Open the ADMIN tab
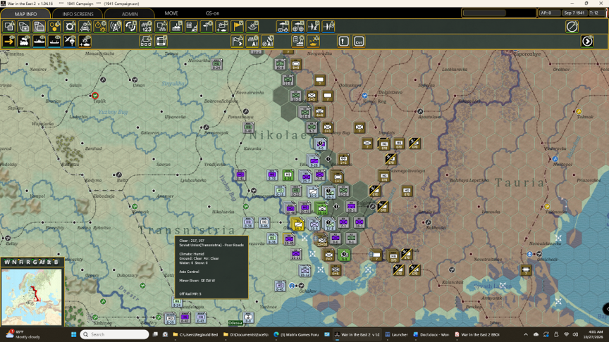Image resolution: width=609 pixels, height=342 pixels. click(130, 13)
